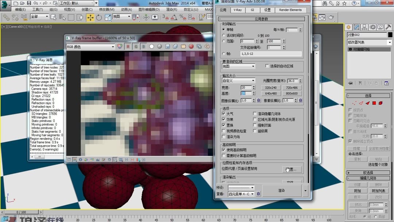Open the Utilities panel with the hammer icon
This screenshot has width=394, height=222.
pos(388,27)
